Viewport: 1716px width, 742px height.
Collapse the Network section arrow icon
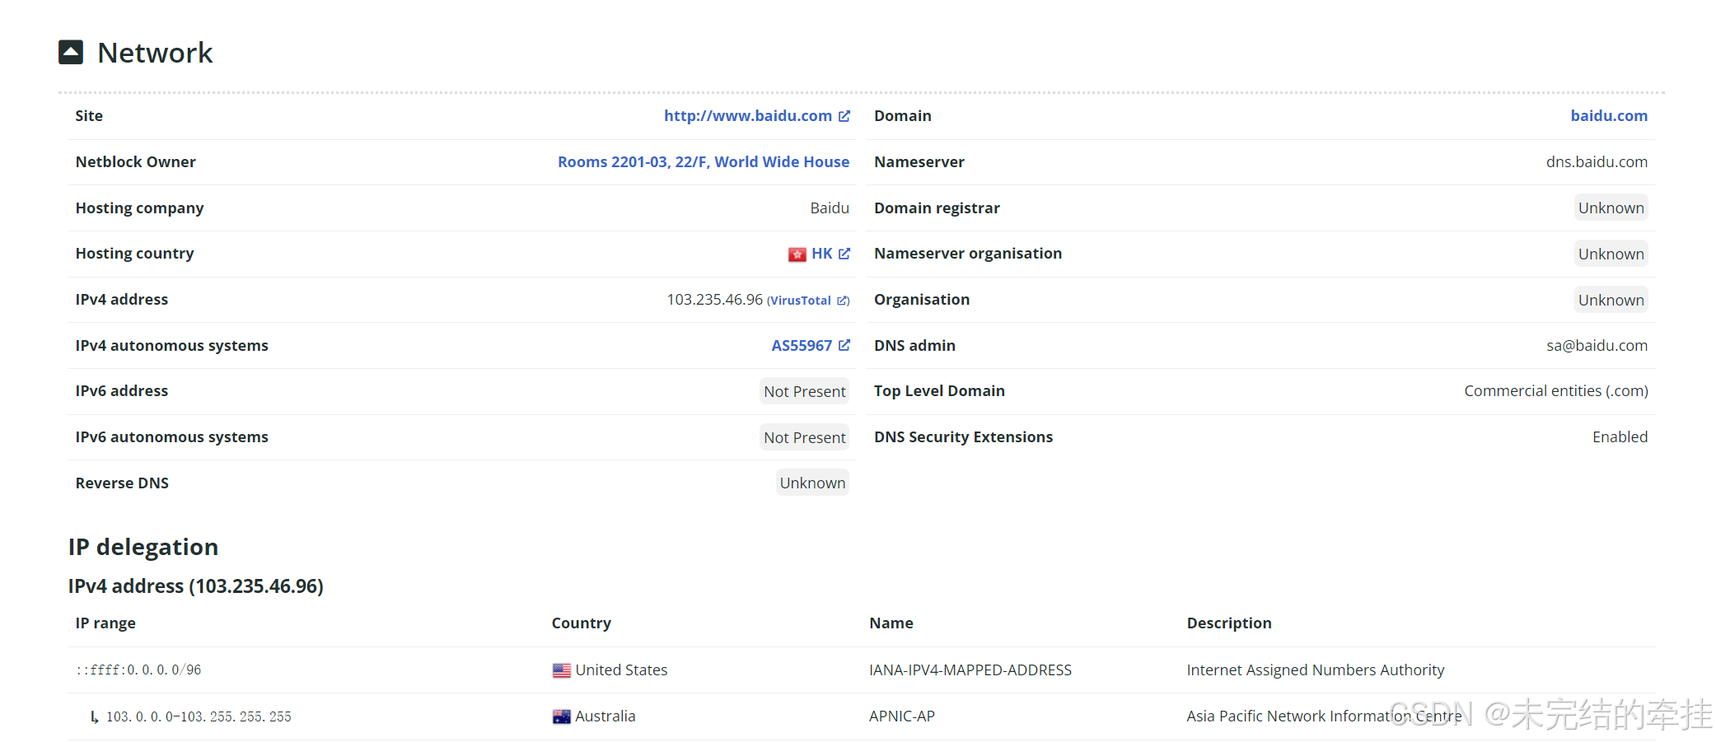coord(71,53)
